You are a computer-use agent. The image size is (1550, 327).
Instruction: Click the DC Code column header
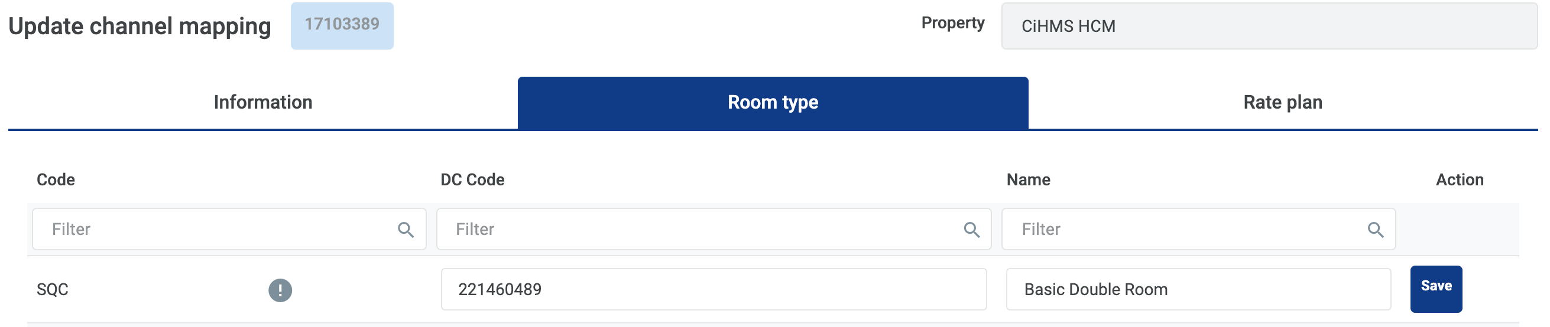tap(472, 179)
